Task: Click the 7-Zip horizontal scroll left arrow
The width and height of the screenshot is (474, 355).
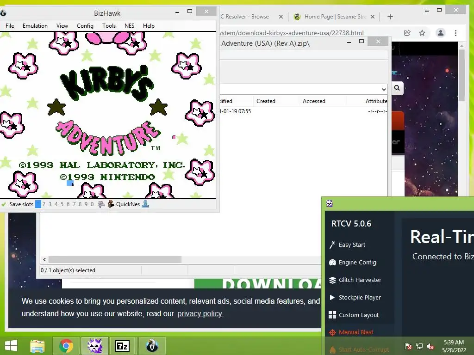Action: 44,260
